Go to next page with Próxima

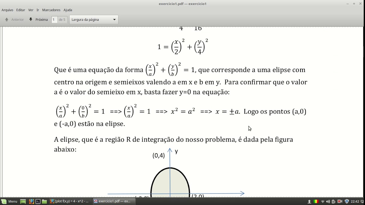coord(38,20)
